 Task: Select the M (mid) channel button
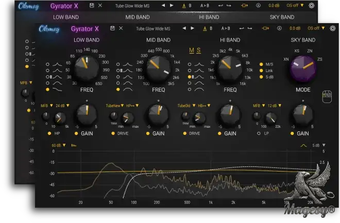pyautogui.click(x=192, y=50)
